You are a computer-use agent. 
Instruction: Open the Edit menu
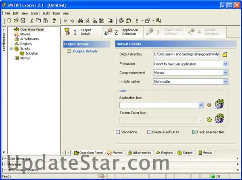tap(16, 13)
